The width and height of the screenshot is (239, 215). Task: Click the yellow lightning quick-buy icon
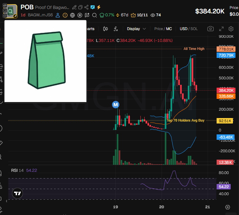pyautogui.click(x=99, y=7)
